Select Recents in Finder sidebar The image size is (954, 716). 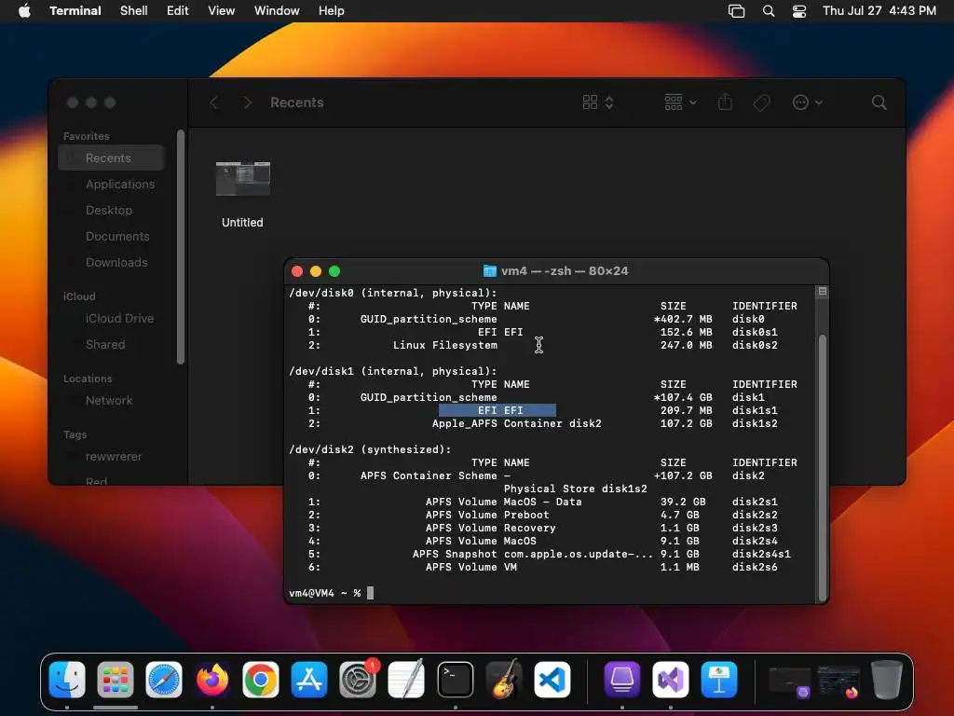(111, 158)
